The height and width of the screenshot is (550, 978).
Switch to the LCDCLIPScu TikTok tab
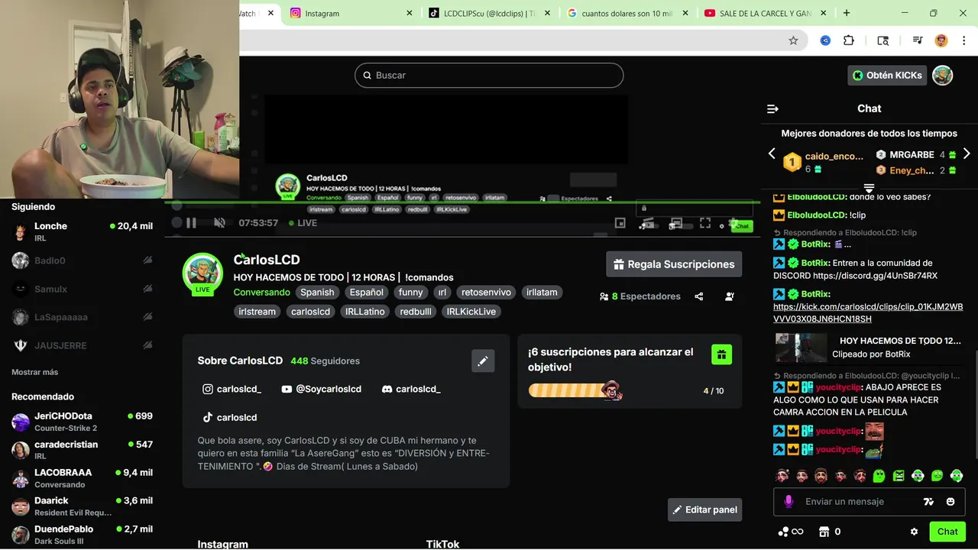[489, 13]
